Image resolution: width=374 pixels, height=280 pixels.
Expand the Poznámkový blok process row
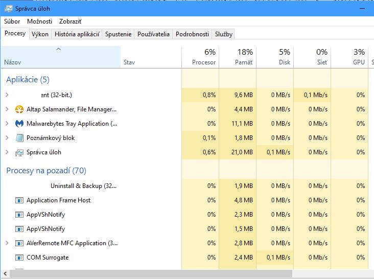[7, 138]
